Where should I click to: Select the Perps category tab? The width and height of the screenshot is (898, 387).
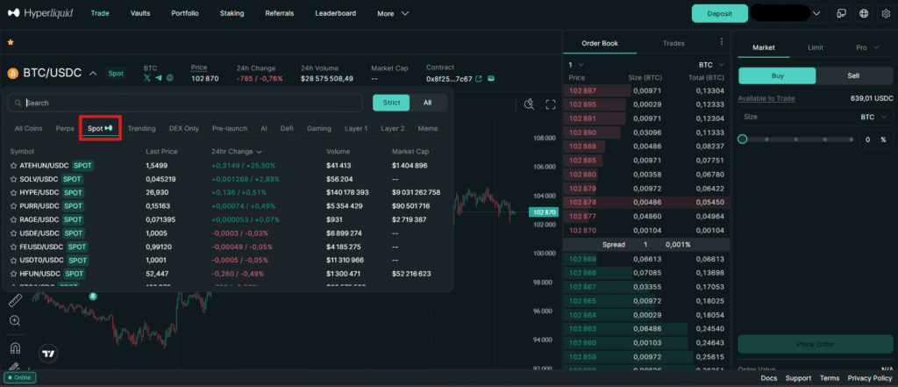pyautogui.click(x=65, y=128)
